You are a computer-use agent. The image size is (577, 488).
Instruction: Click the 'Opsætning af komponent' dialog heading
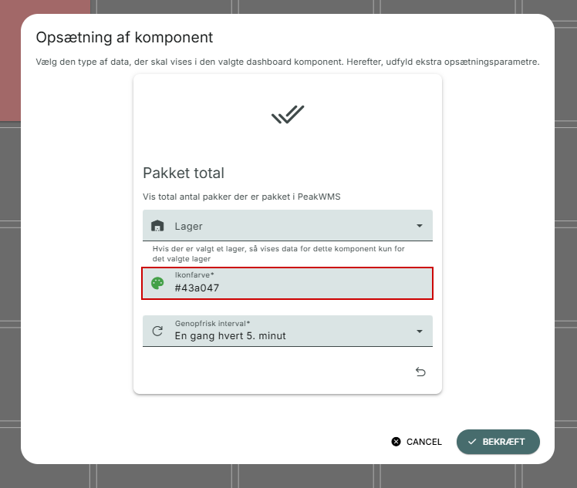point(124,38)
